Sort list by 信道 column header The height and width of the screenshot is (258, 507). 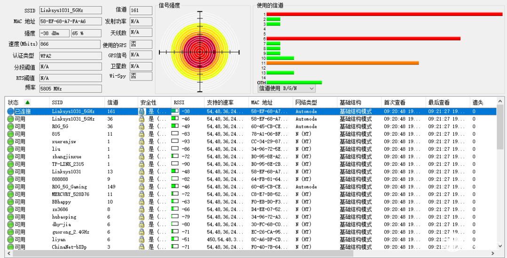pos(121,102)
